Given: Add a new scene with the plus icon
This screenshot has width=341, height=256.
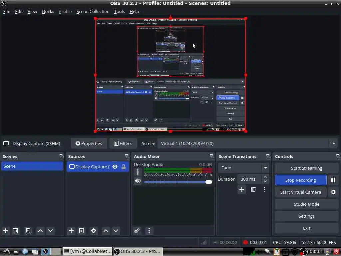Looking at the screenshot, I should [6, 231].
